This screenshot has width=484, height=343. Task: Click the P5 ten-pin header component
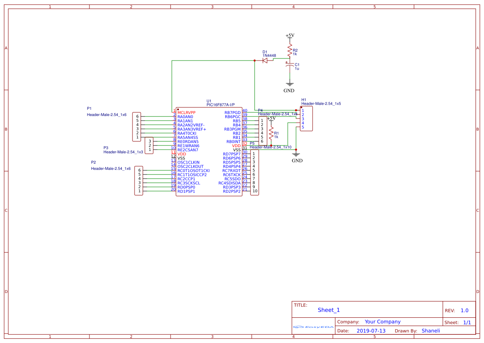tap(254, 172)
